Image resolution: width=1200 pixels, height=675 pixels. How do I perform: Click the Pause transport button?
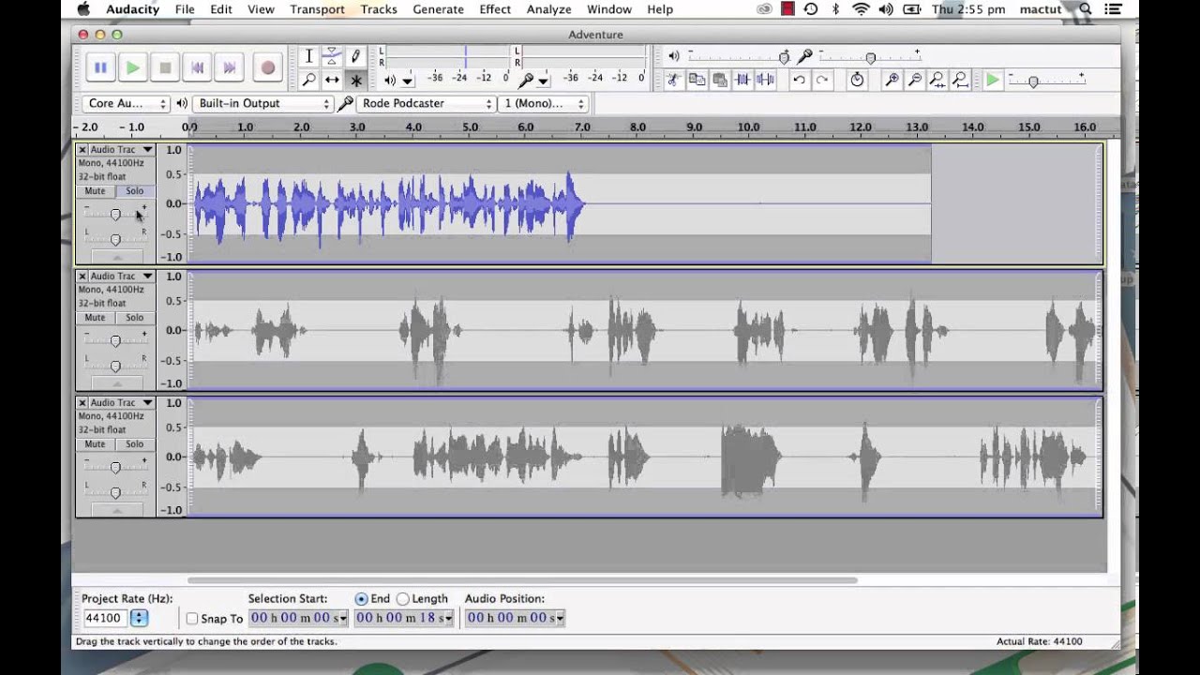click(100, 67)
